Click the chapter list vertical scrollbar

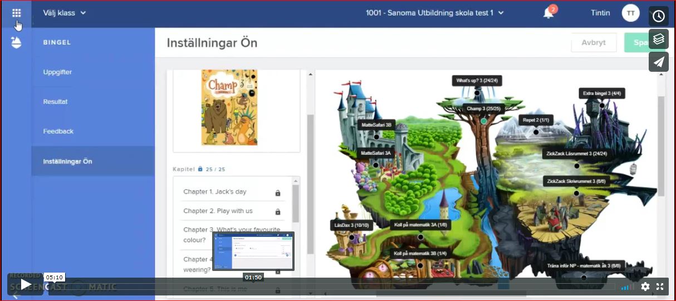pos(296,204)
